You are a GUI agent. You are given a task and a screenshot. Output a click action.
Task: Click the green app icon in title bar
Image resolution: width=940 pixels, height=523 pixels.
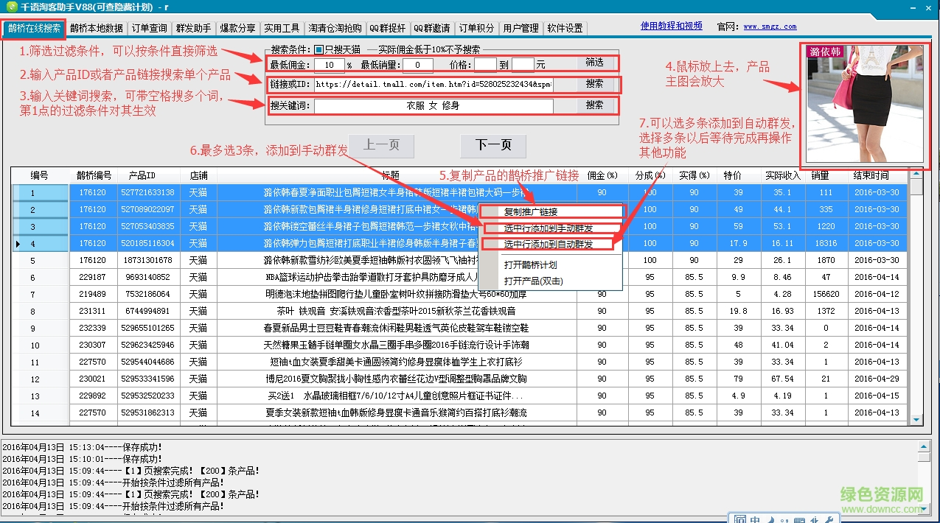[x=12, y=7]
